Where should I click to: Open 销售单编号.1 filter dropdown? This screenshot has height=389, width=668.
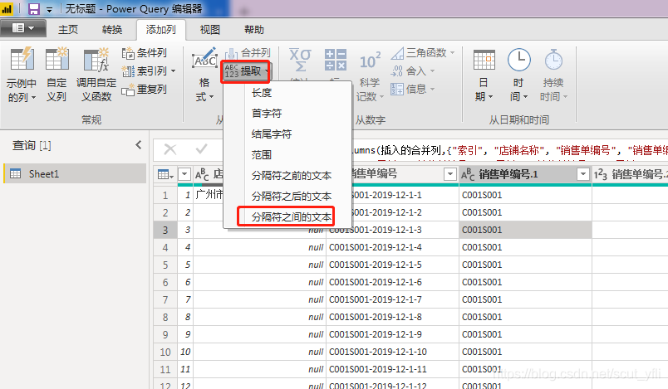[x=582, y=174]
